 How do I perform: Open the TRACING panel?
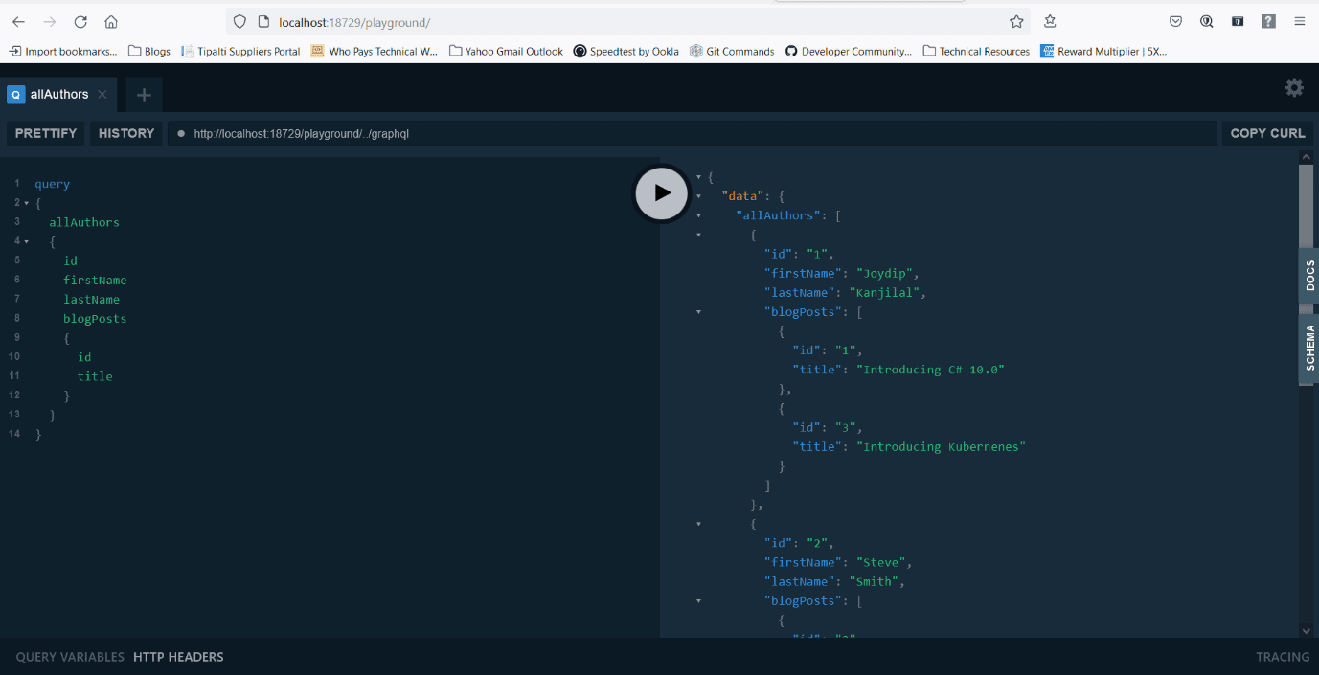point(1283,657)
